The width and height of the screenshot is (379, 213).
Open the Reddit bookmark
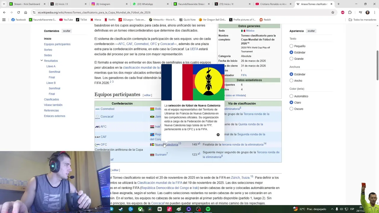265,20
